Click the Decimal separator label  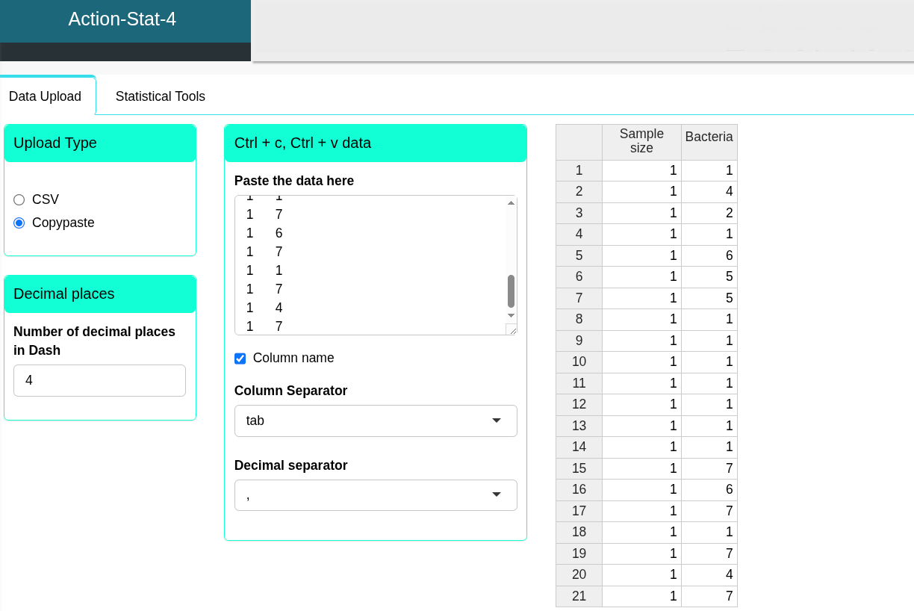[290, 465]
